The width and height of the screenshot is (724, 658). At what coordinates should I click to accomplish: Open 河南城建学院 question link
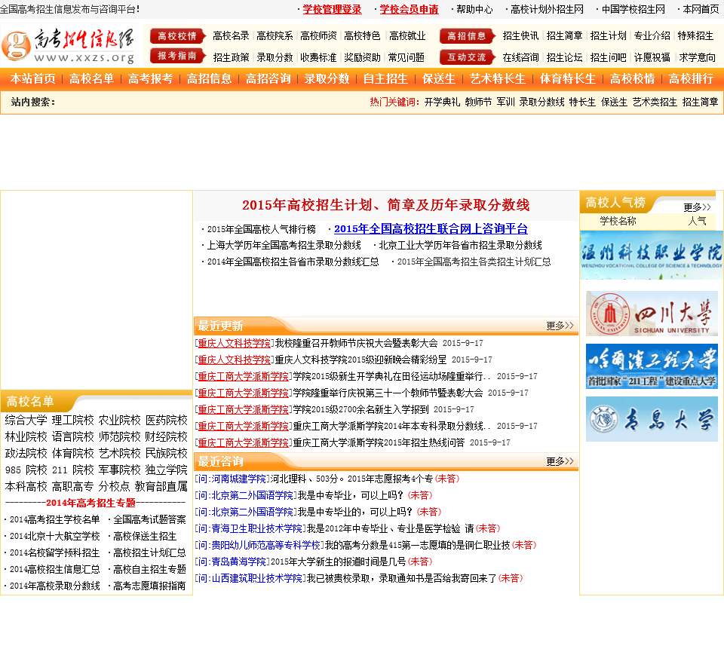pos(232,479)
